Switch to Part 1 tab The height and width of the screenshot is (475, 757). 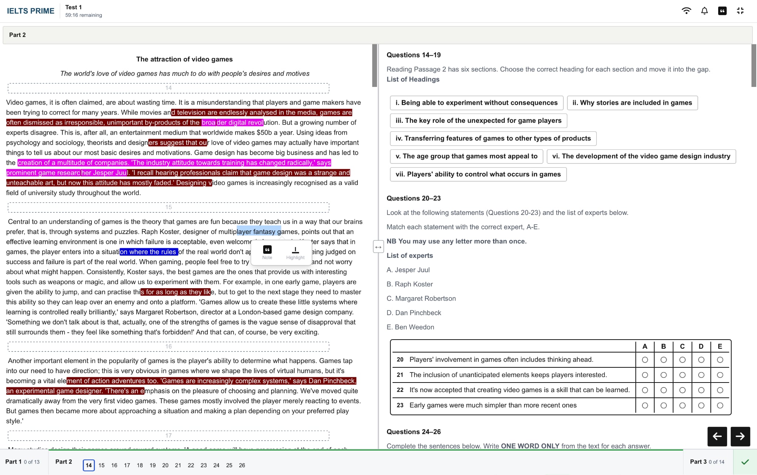(22, 462)
